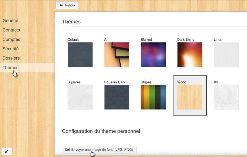Screen dimensions: 247x157
Task: Open the Sécurité settings section
Action: (x=11, y=49)
